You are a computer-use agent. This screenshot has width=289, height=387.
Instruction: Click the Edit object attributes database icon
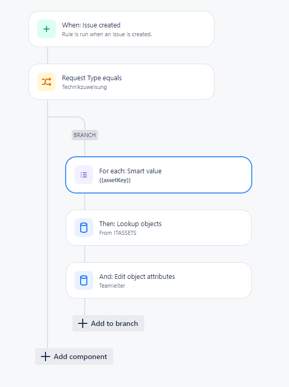[84, 280]
